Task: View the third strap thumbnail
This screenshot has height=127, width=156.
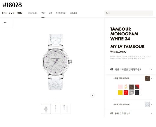Action: [66, 109]
